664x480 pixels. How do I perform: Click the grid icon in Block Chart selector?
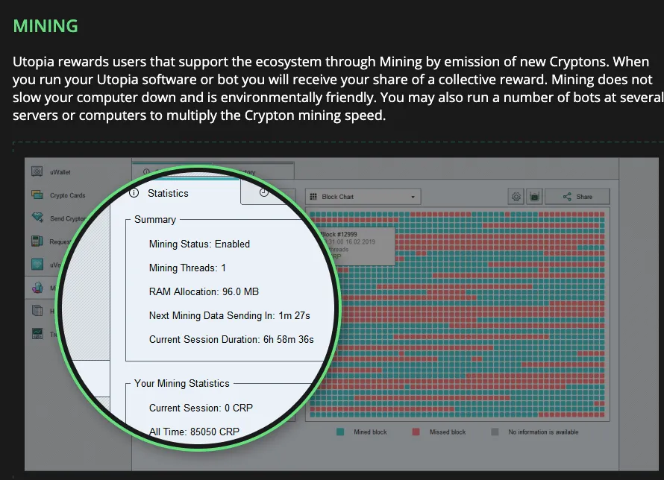[313, 197]
